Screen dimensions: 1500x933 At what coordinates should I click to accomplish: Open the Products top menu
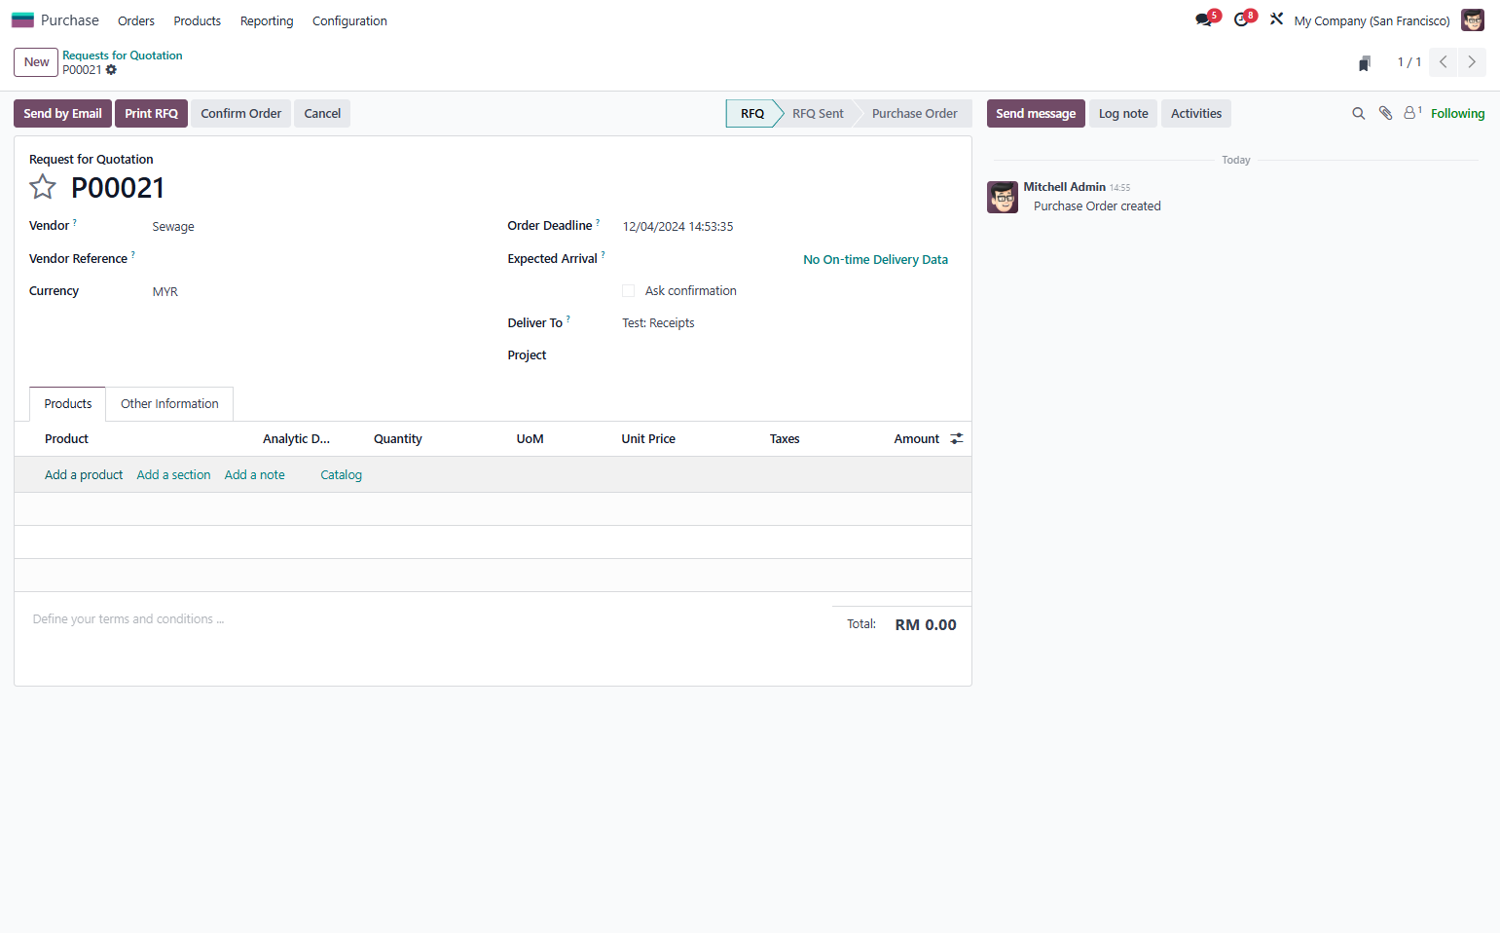click(198, 20)
